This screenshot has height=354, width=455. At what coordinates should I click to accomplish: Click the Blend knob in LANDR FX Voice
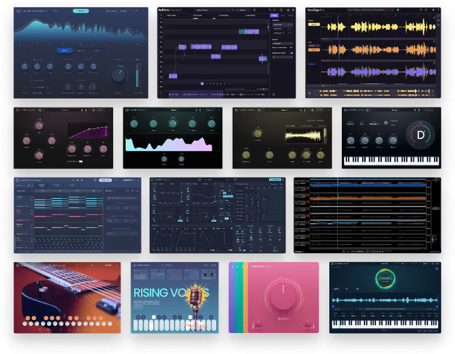(283, 296)
